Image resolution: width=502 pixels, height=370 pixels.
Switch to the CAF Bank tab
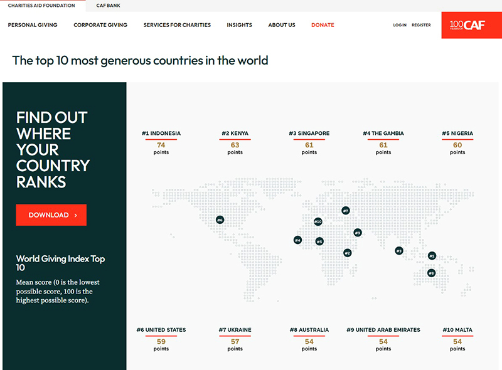[x=109, y=6]
